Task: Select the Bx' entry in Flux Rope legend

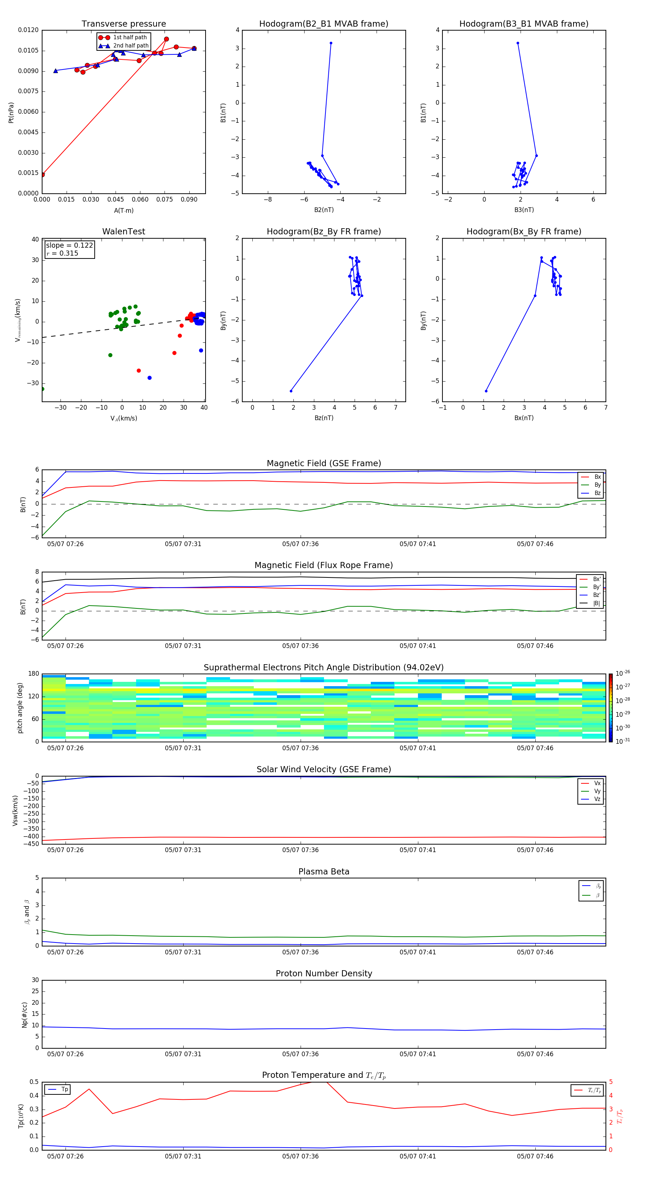Action: point(590,579)
